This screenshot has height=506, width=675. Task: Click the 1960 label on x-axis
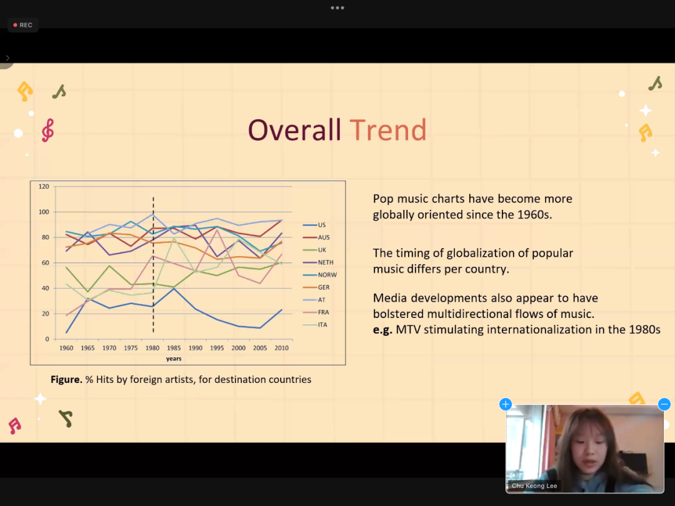[x=66, y=348]
